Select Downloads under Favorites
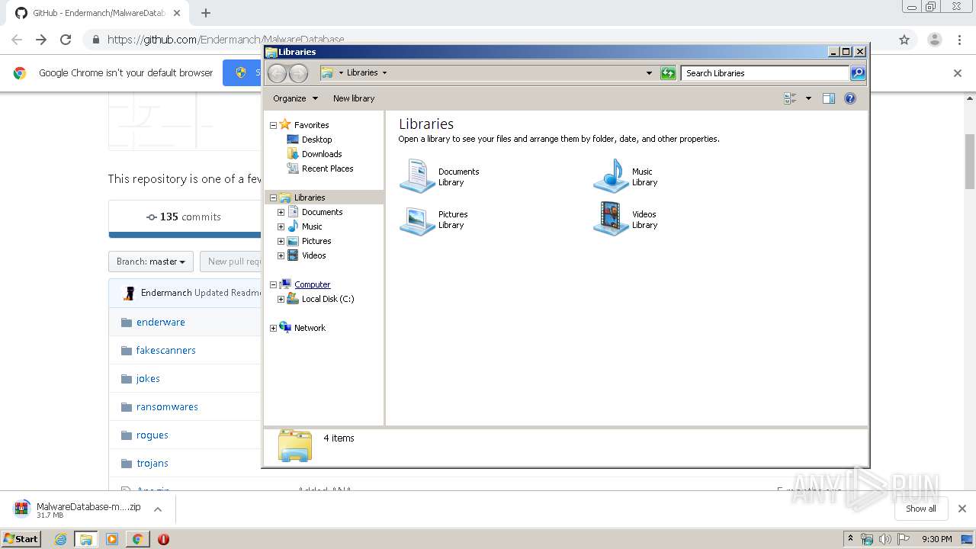The height and width of the screenshot is (549, 976). [322, 154]
